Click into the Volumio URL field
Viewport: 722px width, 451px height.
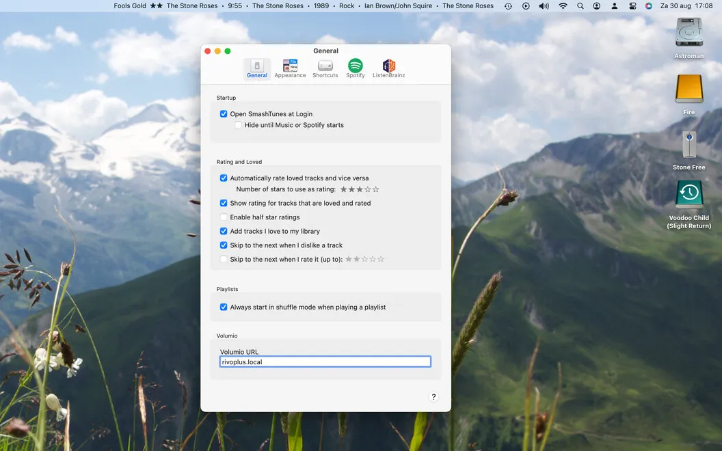[x=325, y=361]
